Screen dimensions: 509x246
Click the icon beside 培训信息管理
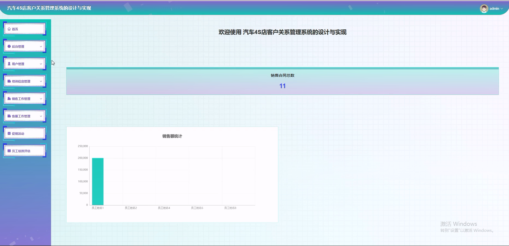coord(9,81)
